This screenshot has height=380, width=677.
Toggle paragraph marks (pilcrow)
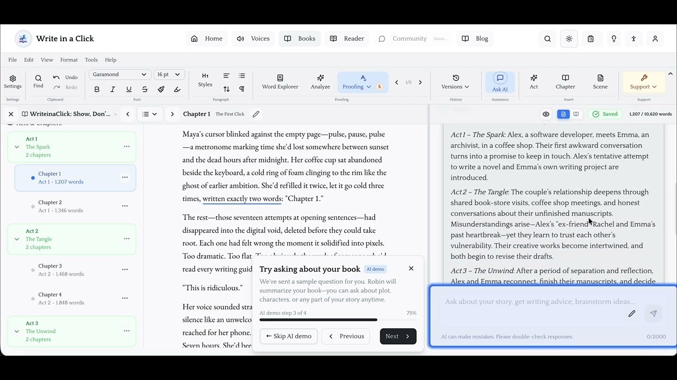pos(242,89)
